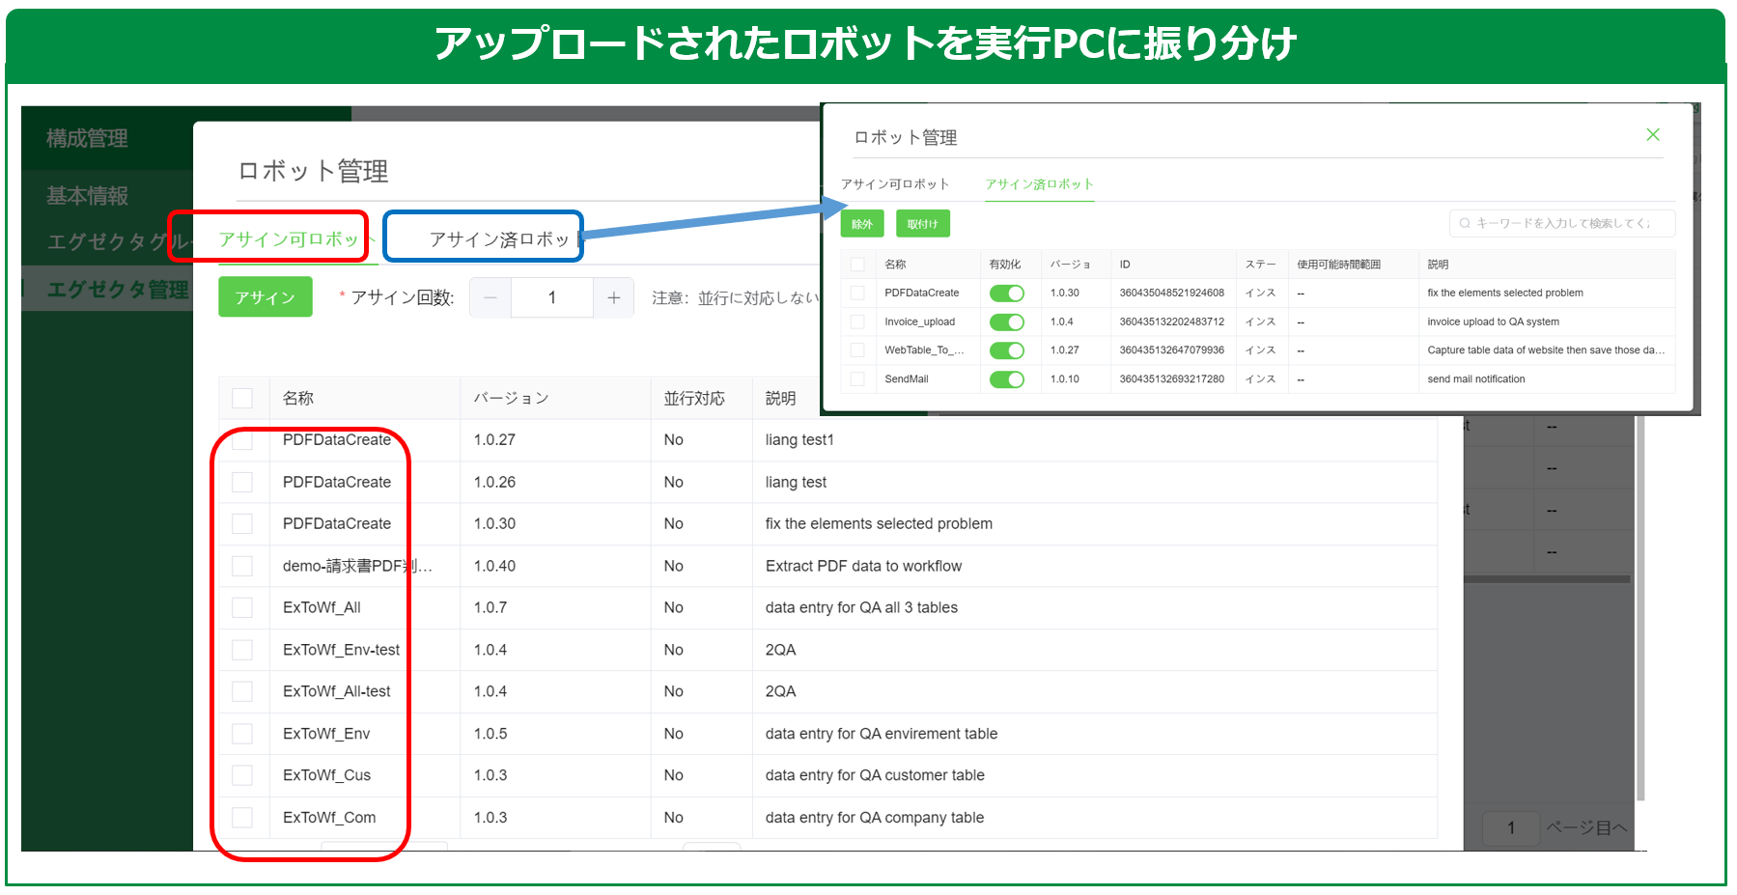The width and height of the screenshot is (1737, 895).
Task: Open 基本情報 in the left sidebar
Action: pyautogui.click(x=87, y=196)
